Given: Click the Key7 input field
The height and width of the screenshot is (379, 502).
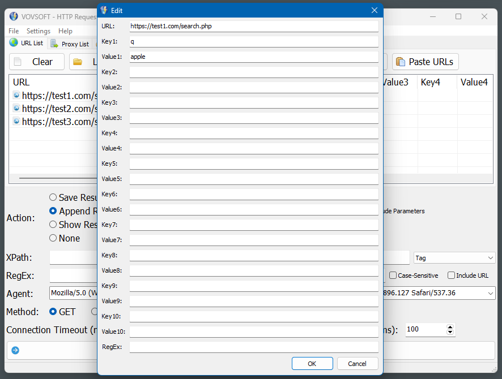Looking at the screenshot, I should (x=254, y=225).
